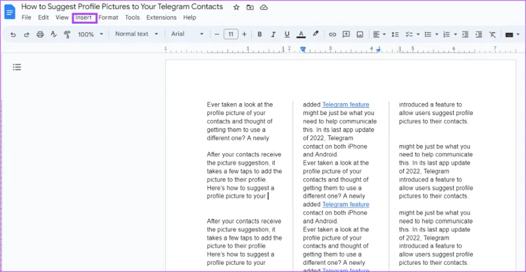
Task: Print the document
Action: point(40,34)
